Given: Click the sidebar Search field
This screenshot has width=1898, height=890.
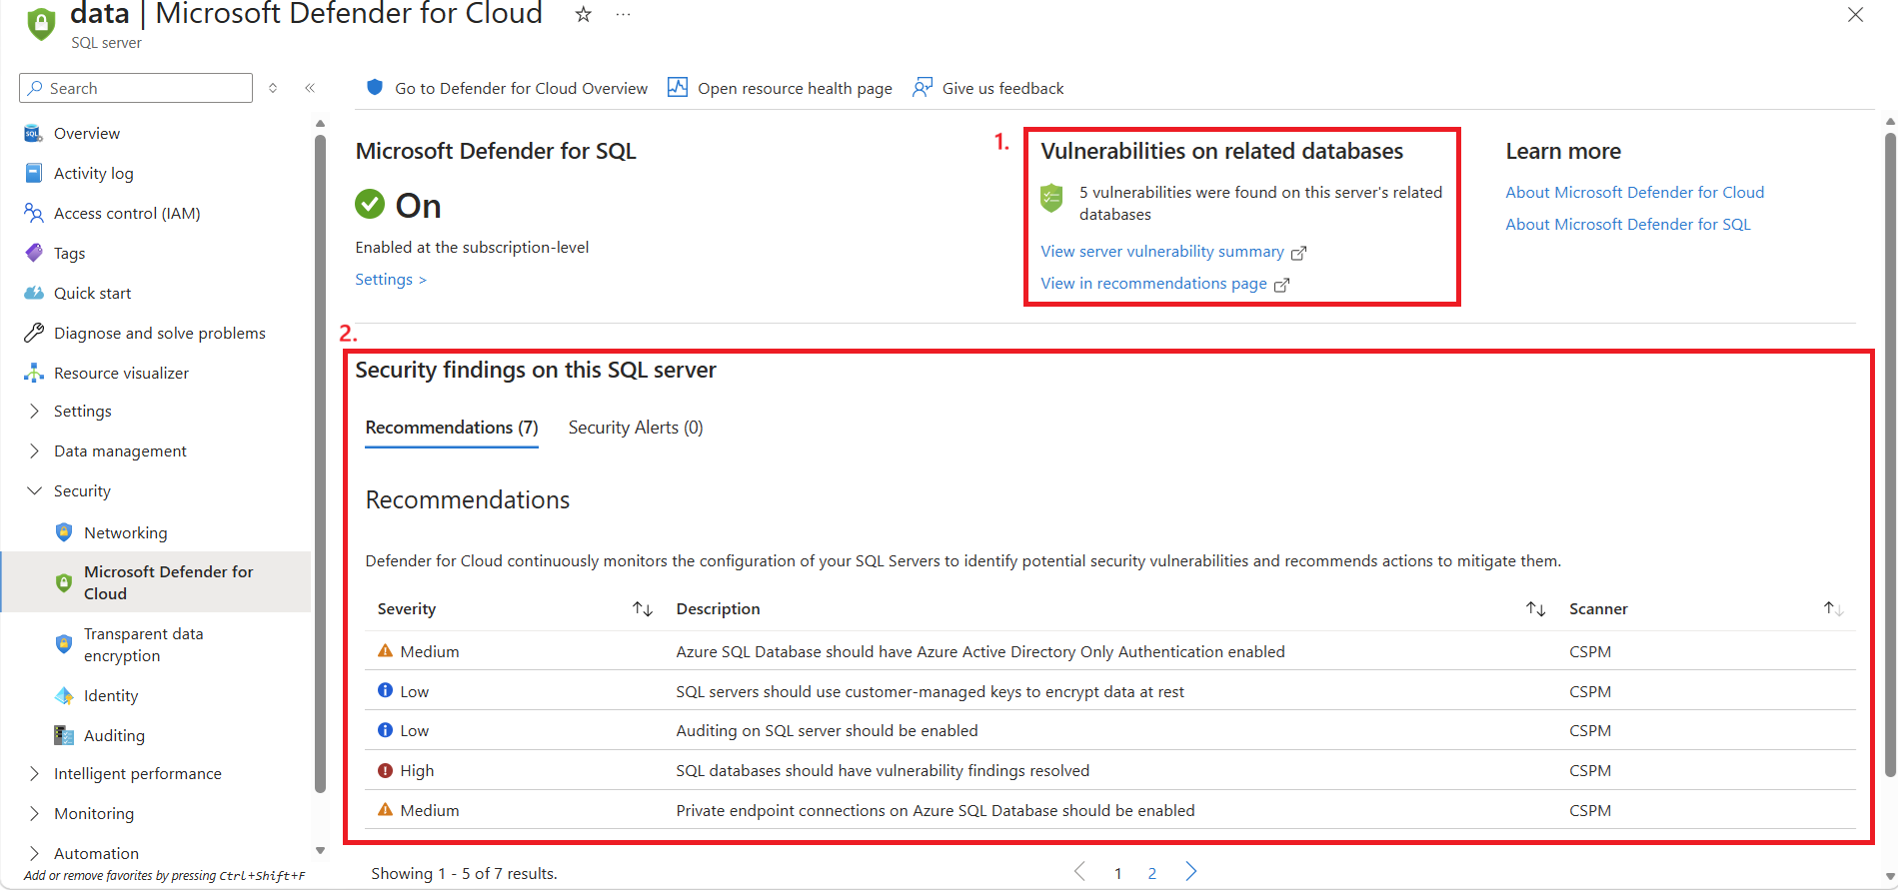Looking at the screenshot, I should (x=136, y=88).
